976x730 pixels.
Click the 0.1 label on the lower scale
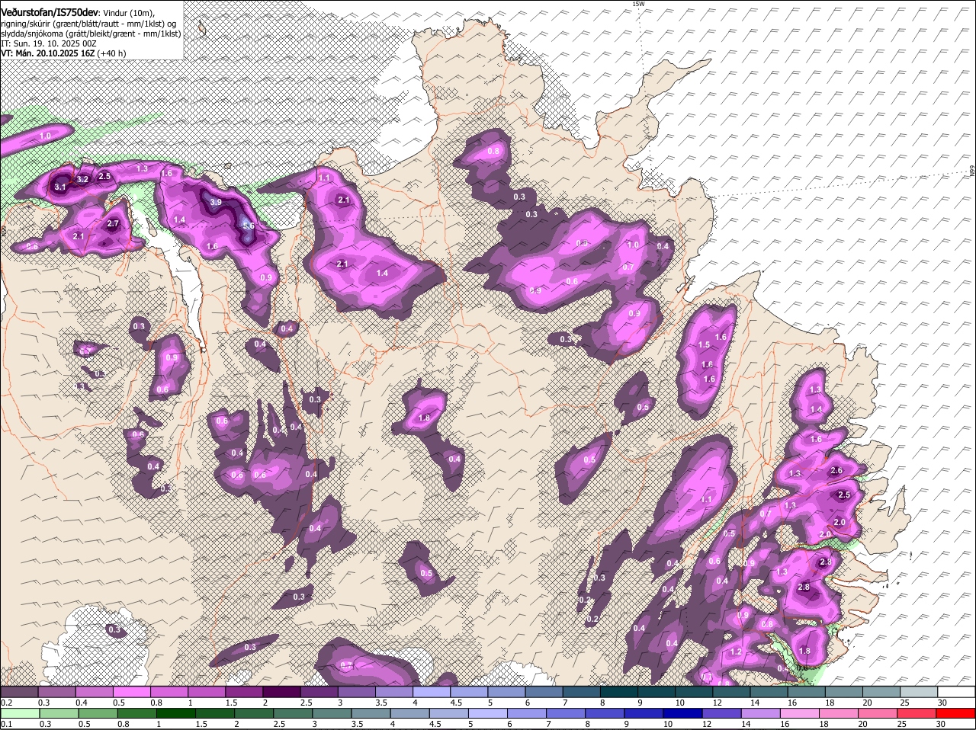click(x=6, y=724)
